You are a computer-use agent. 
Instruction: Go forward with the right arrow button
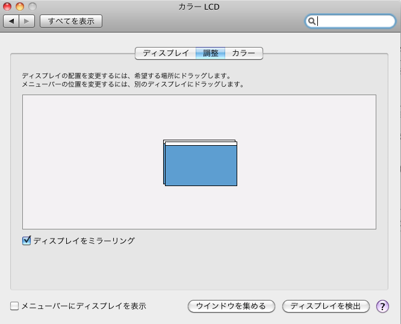27,21
